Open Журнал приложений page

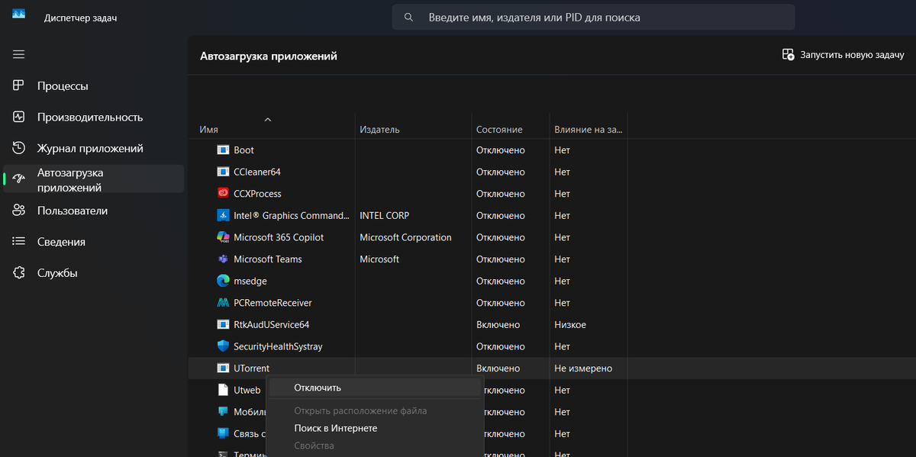[x=93, y=148]
